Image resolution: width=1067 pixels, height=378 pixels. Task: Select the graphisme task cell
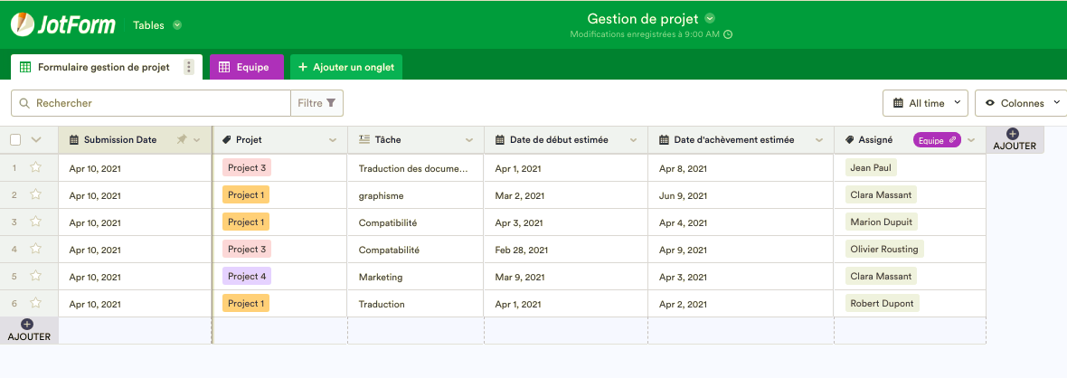point(416,194)
